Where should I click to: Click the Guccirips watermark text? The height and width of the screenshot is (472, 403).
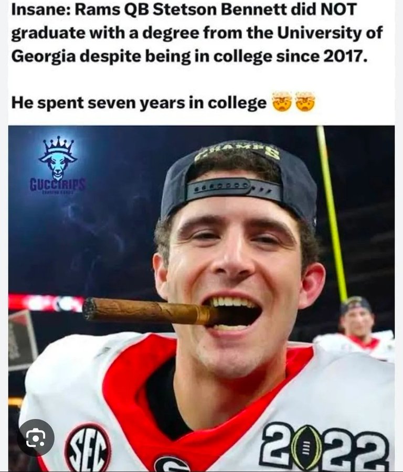(x=58, y=185)
